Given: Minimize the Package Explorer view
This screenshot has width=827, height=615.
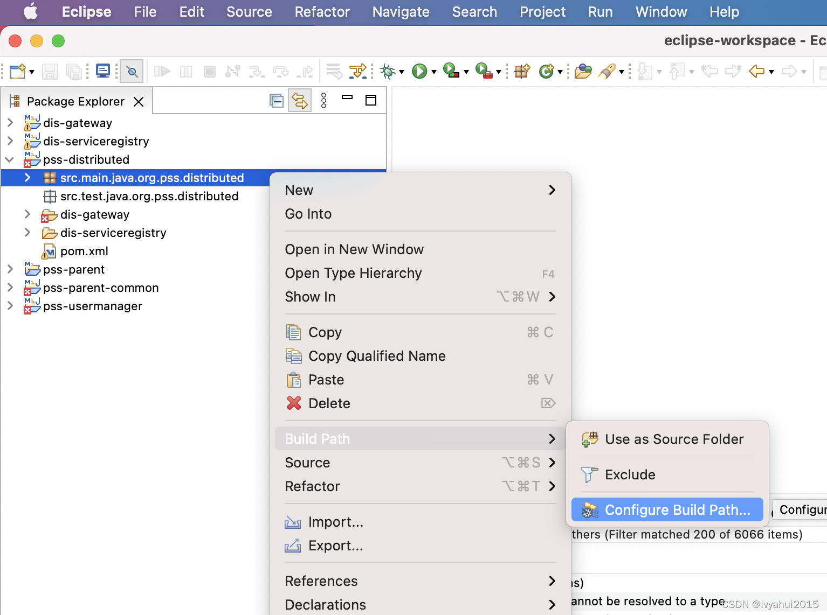Looking at the screenshot, I should 347,97.
